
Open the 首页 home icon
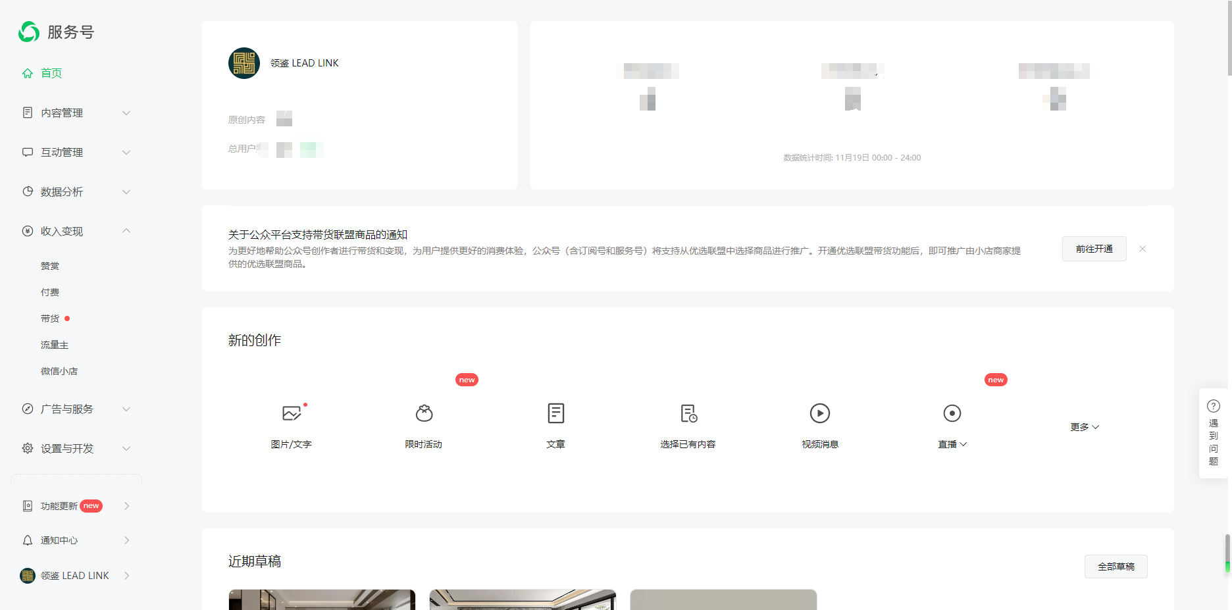coord(28,73)
